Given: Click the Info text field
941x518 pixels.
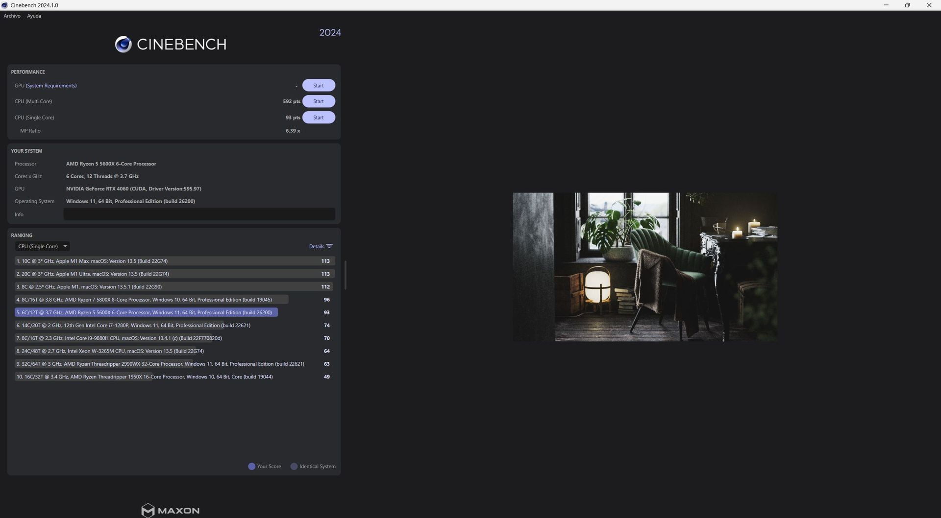Looking at the screenshot, I should coord(199,214).
